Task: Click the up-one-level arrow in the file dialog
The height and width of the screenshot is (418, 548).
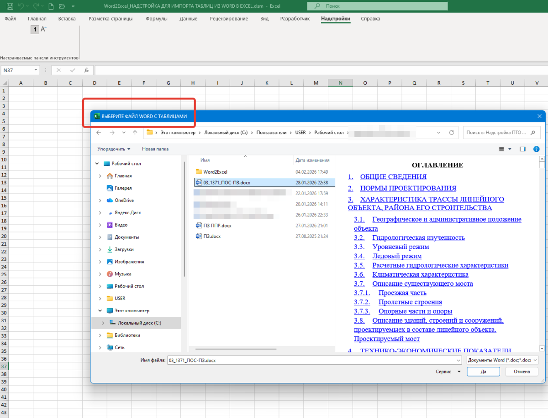Action: [x=134, y=132]
